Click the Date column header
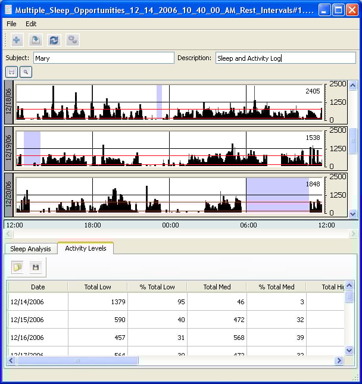The width and height of the screenshot is (362, 384). tap(38, 287)
